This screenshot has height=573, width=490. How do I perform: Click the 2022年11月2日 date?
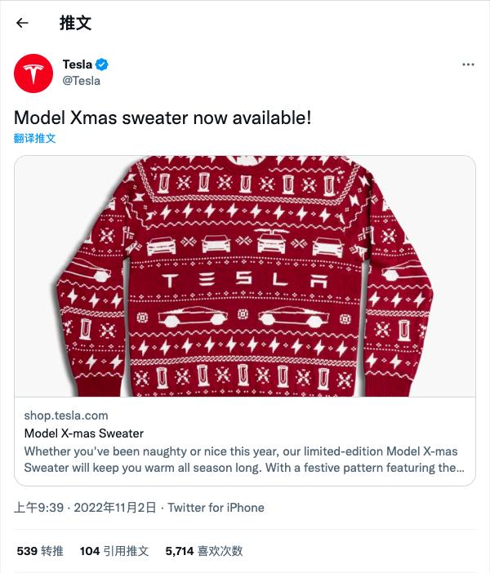114,507
